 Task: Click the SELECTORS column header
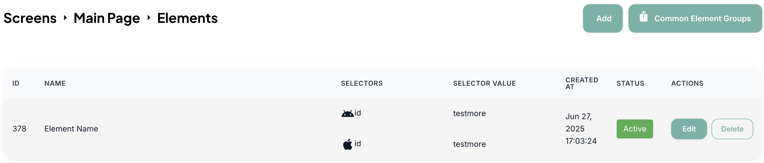(x=362, y=83)
